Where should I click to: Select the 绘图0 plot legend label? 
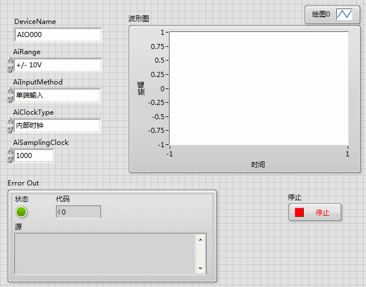click(x=321, y=15)
